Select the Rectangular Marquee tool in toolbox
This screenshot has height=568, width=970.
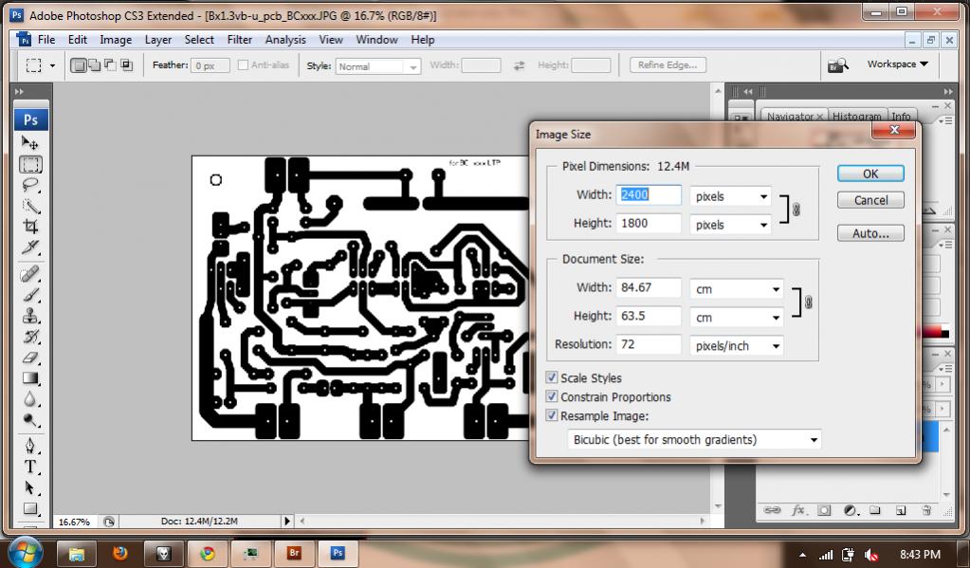(30, 164)
